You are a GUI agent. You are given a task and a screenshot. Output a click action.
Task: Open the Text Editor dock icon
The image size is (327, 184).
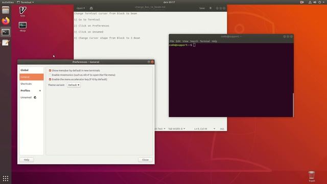(6, 43)
